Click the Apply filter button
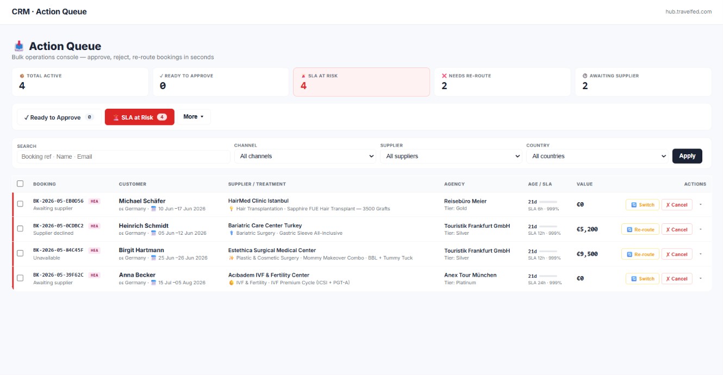This screenshot has width=723, height=375. pyautogui.click(x=687, y=156)
